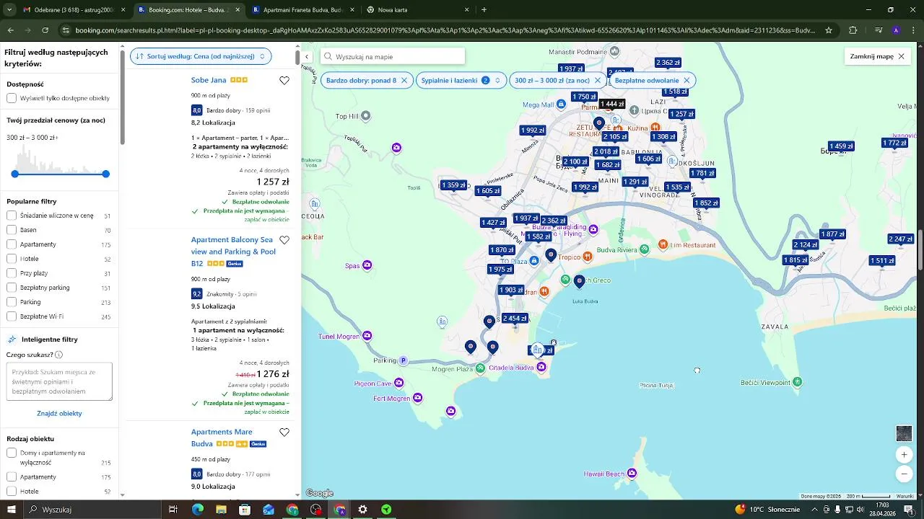The height and width of the screenshot is (519, 924).
Task: Select the 2 454 zł map price marker
Action: pos(515,318)
